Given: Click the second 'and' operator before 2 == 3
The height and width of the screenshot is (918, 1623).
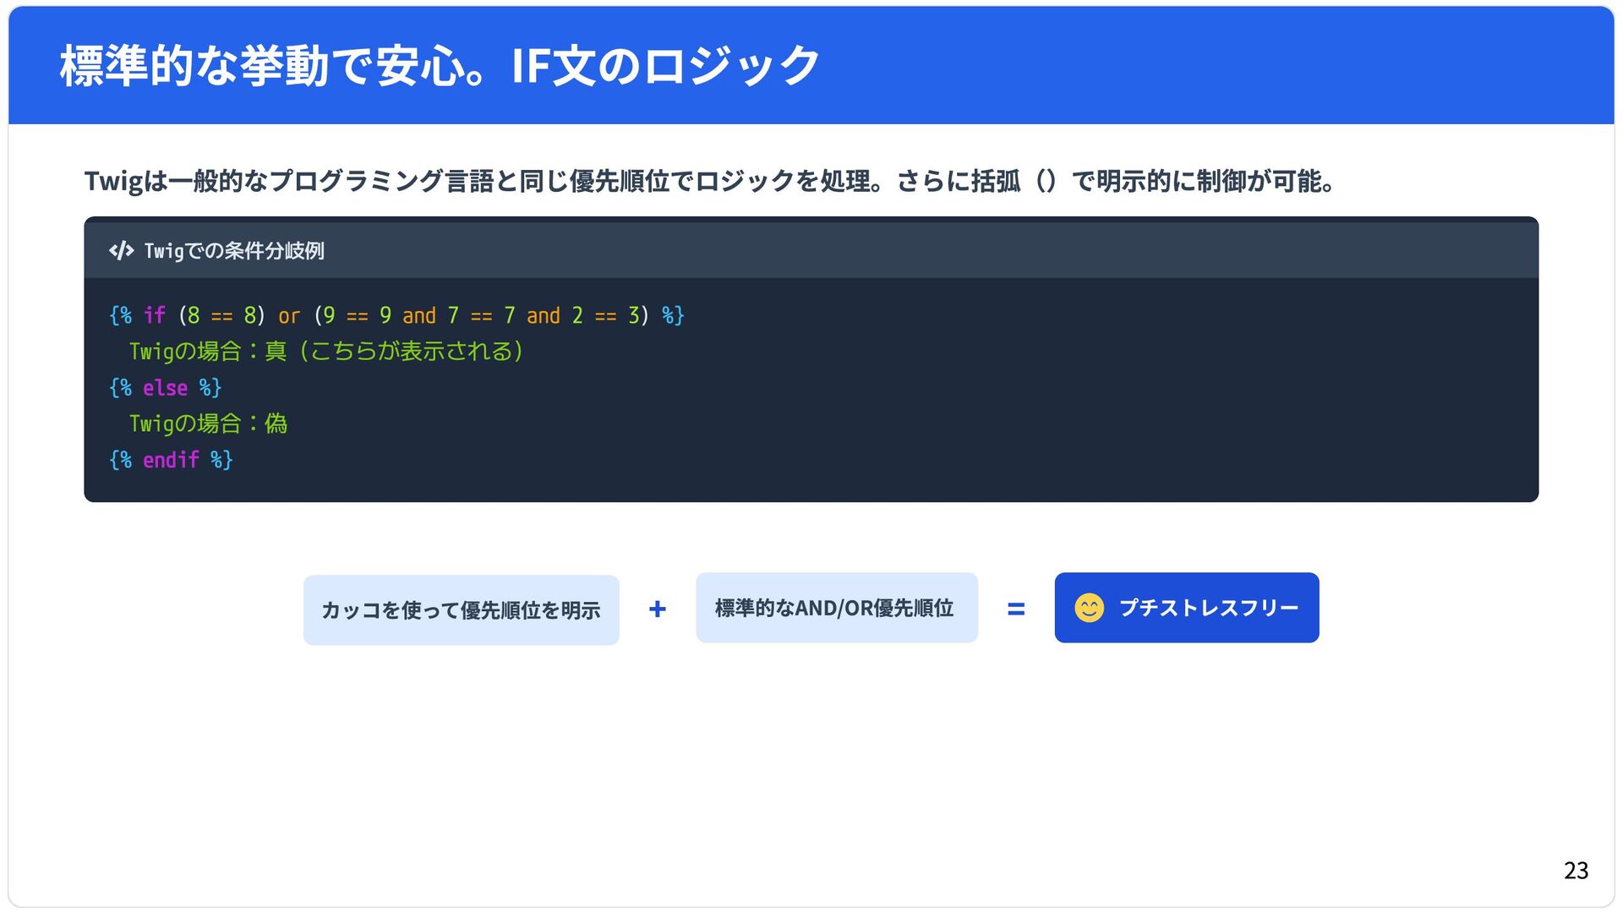Looking at the screenshot, I should [x=543, y=316].
